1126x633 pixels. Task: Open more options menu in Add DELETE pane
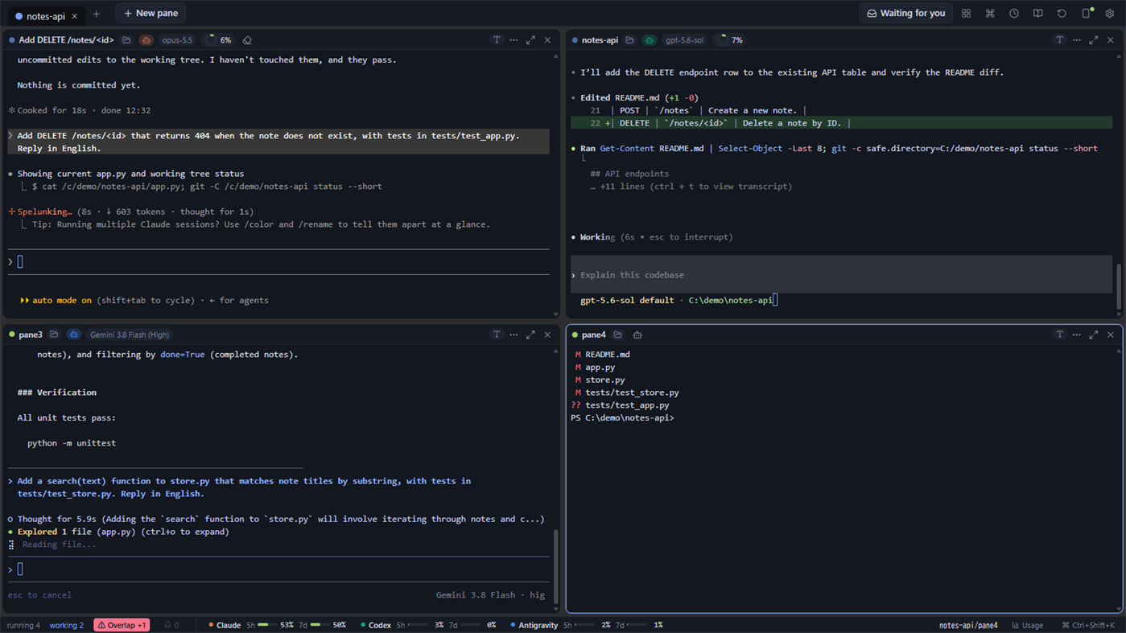click(x=514, y=40)
